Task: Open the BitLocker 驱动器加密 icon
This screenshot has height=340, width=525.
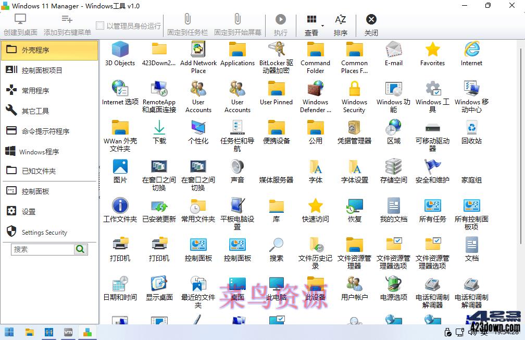Action: [x=276, y=54]
